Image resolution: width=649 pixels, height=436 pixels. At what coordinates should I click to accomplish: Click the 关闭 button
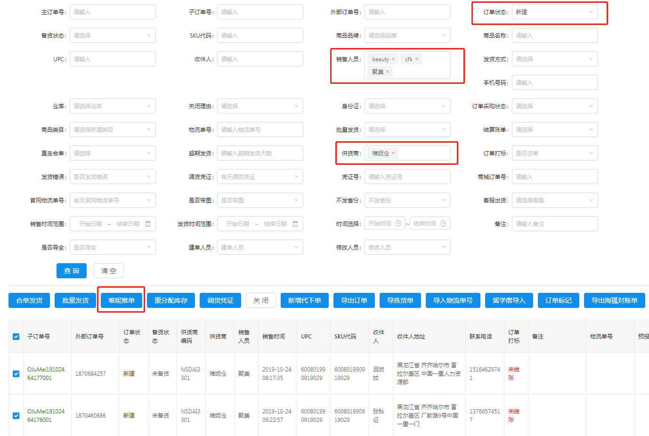(x=261, y=300)
